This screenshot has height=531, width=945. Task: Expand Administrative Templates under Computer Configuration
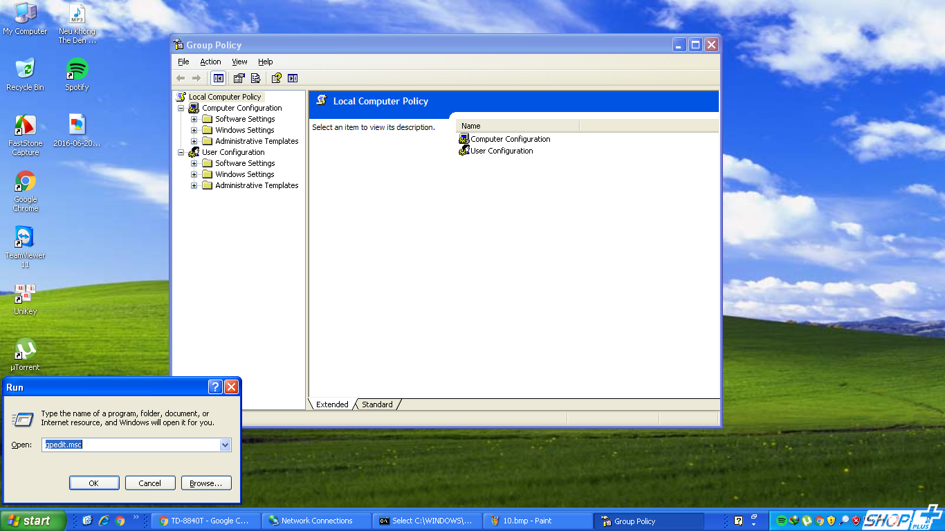[x=194, y=142]
